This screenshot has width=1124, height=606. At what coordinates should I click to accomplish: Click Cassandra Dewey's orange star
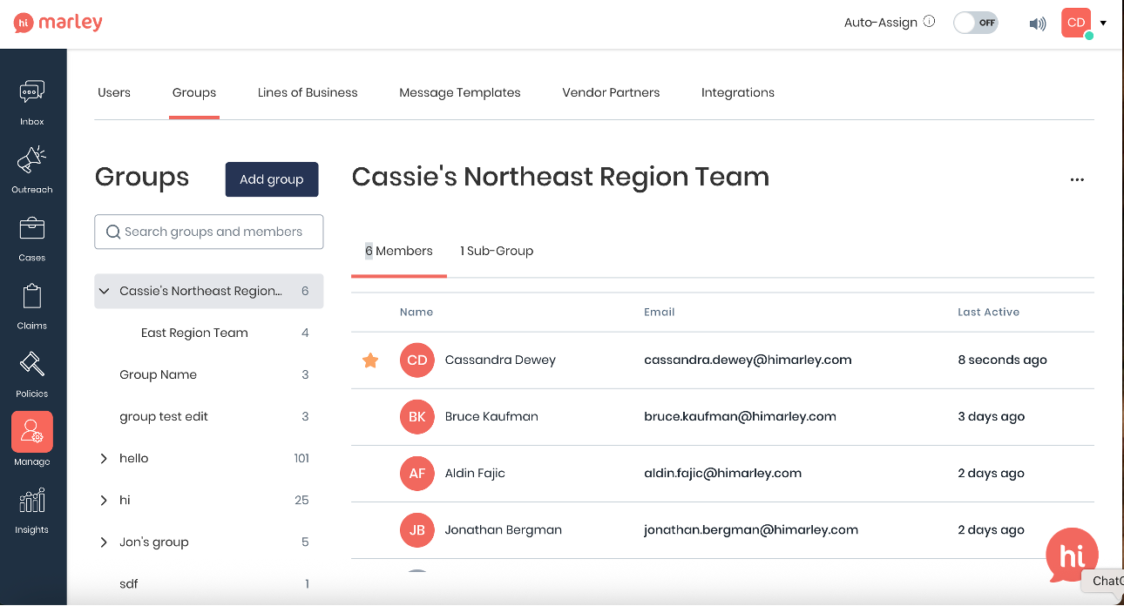pos(370,360)
